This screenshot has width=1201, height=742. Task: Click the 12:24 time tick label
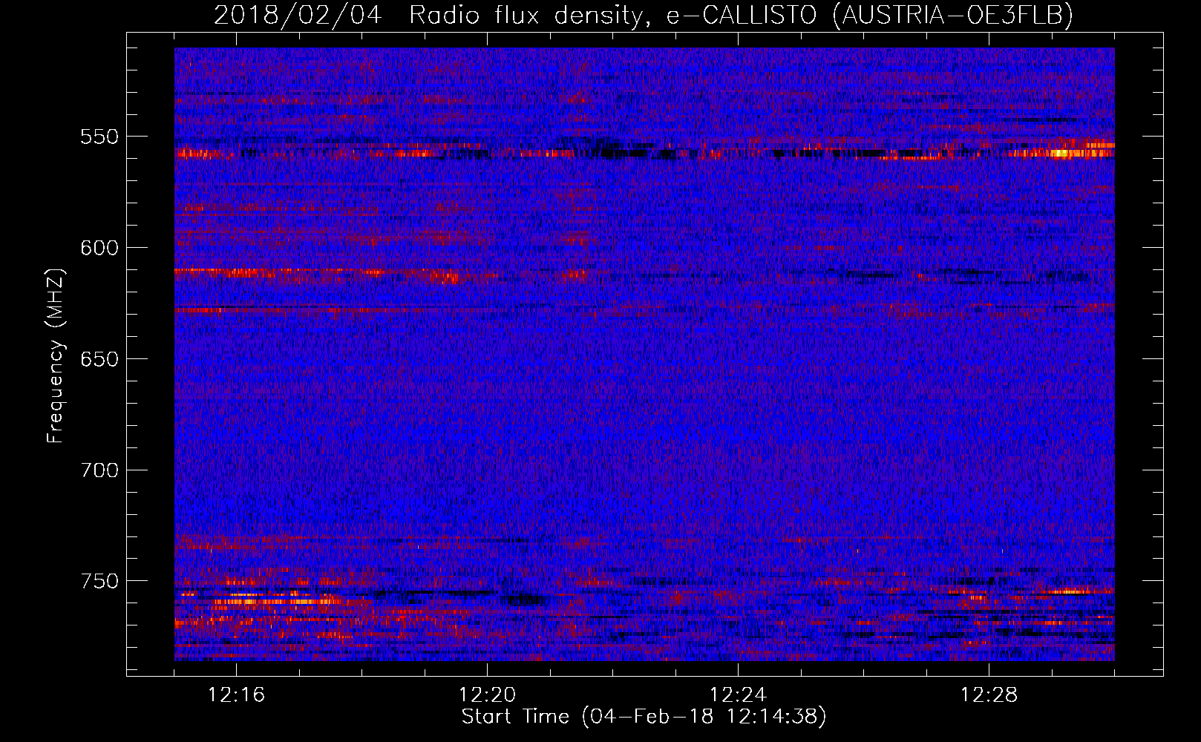click(x=739, y=695)
